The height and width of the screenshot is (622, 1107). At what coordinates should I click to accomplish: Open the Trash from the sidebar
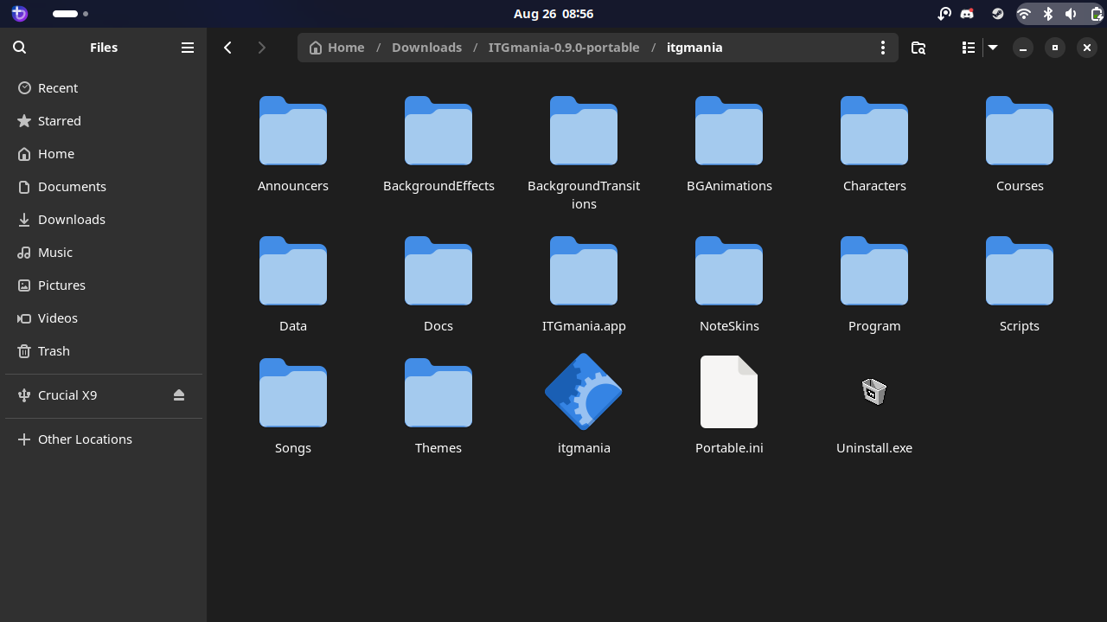[x=54, y=350]
